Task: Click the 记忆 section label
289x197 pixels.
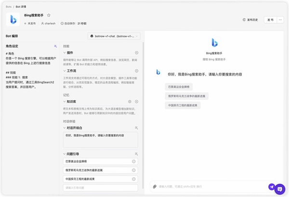Action: [66, 95]
